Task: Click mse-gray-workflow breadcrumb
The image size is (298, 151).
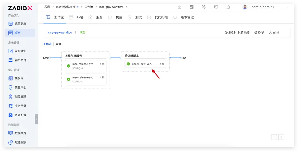Action: point(111,7)
